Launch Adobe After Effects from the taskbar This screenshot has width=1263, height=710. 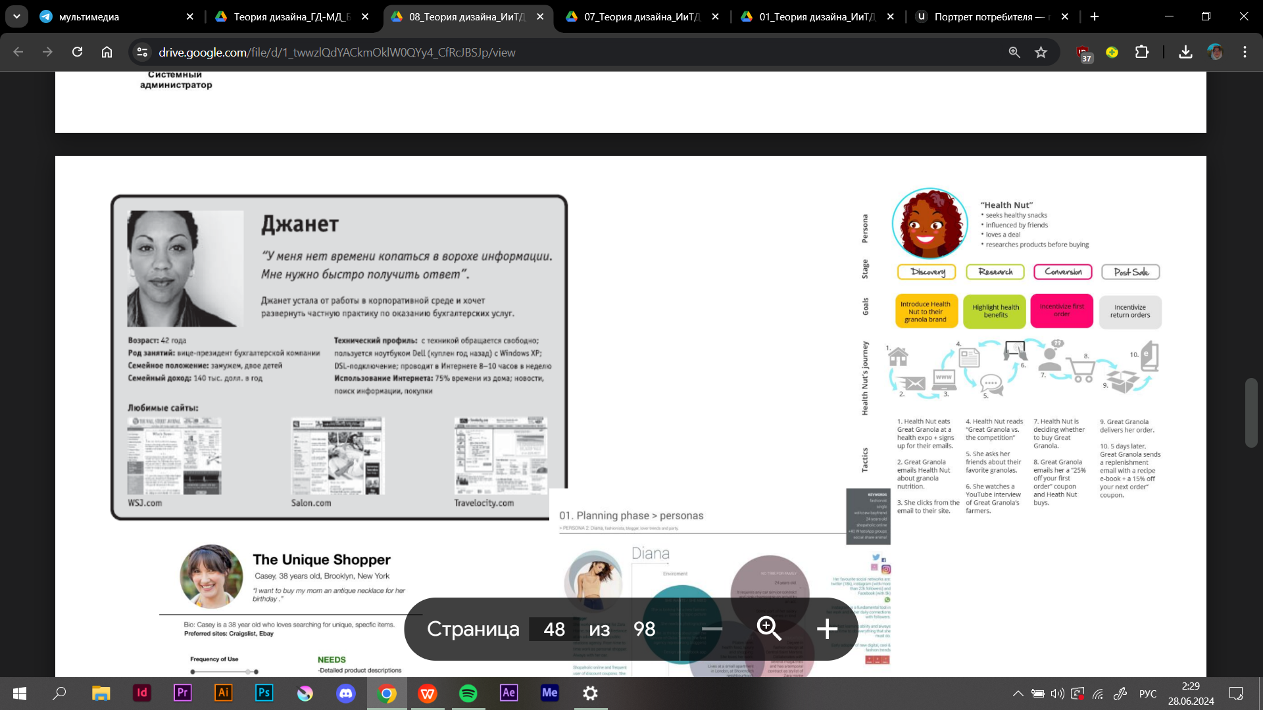click(509, 693)
